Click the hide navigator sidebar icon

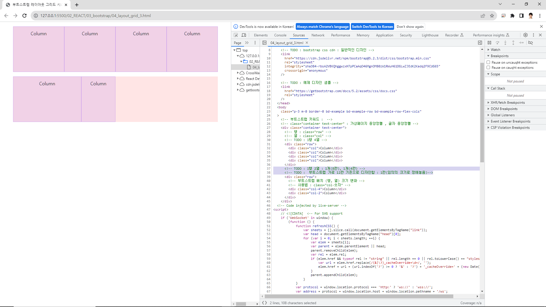pos(264,43)
